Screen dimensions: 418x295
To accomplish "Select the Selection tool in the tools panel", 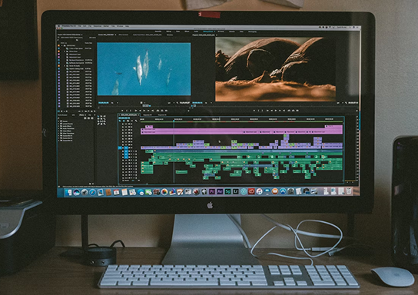I will coord(98,117).
